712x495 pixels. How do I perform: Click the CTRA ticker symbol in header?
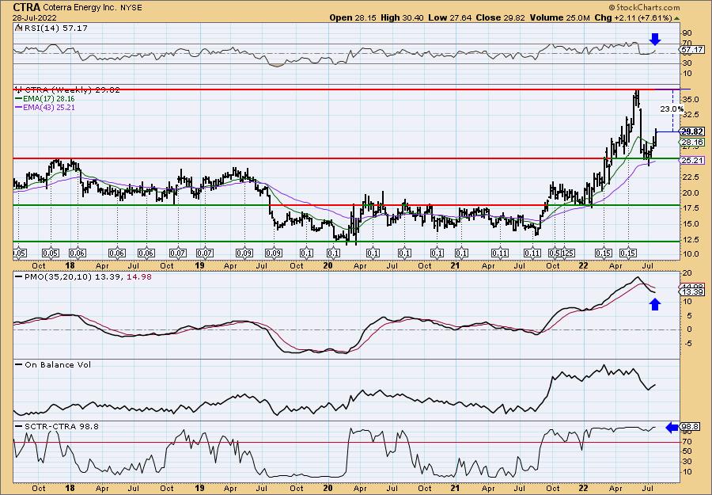point(27,7)
